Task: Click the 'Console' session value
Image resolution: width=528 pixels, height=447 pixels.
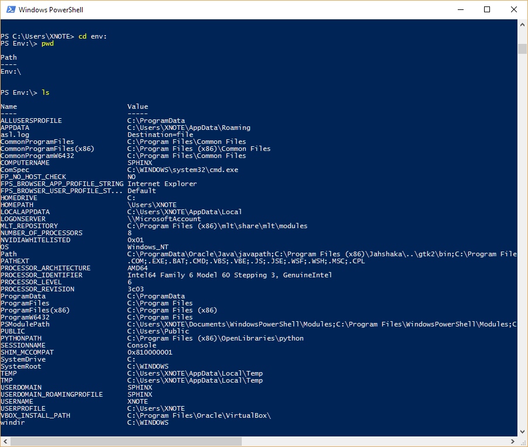Action: (x=142, y=345)
